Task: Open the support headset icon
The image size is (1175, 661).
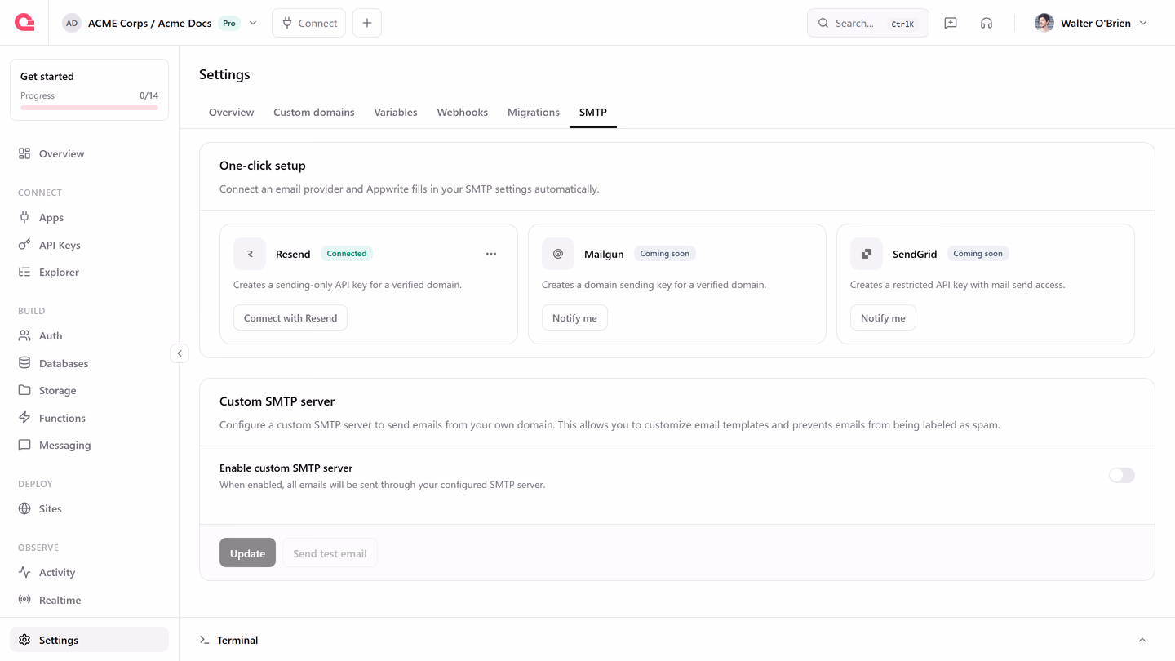Action: (987, 23)
